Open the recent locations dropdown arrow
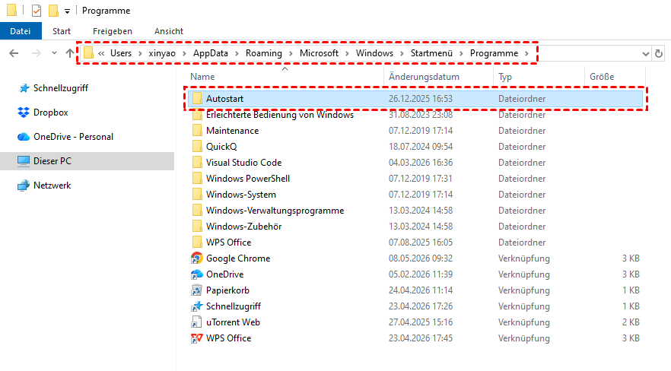 tap(54, 53)
